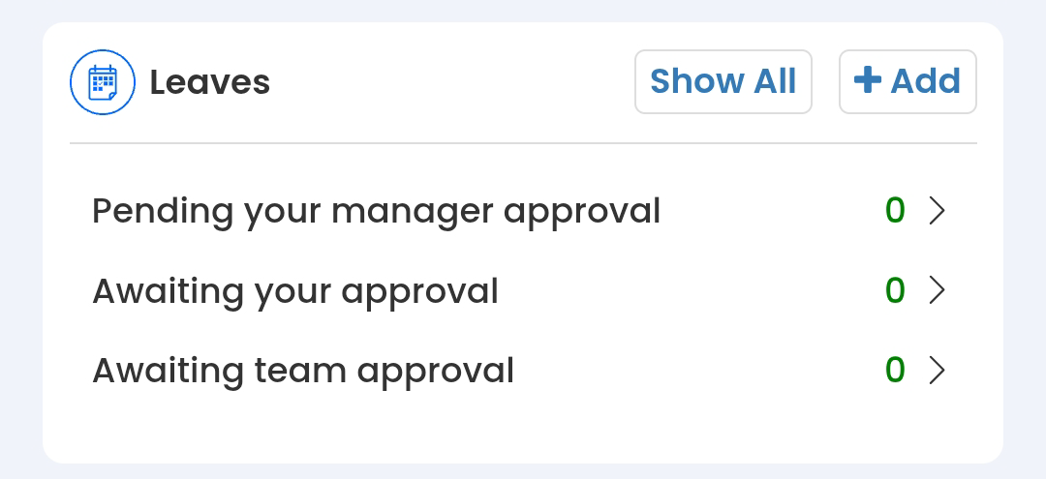The image size is (1046, 479).
Task: Click blank space between Awaiting your approval and its count
Action: [688, 290]
